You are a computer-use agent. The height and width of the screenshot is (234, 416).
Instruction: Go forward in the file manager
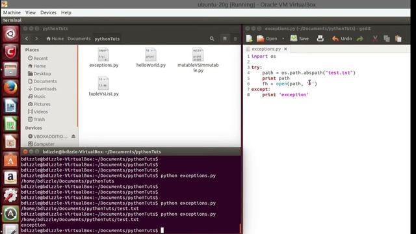[x=36, y=39]
